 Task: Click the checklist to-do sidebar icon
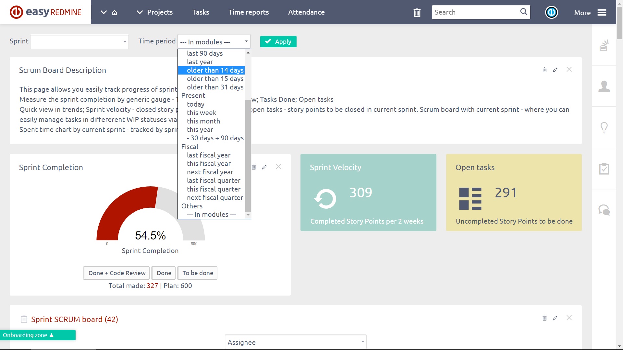pos(604,169)
